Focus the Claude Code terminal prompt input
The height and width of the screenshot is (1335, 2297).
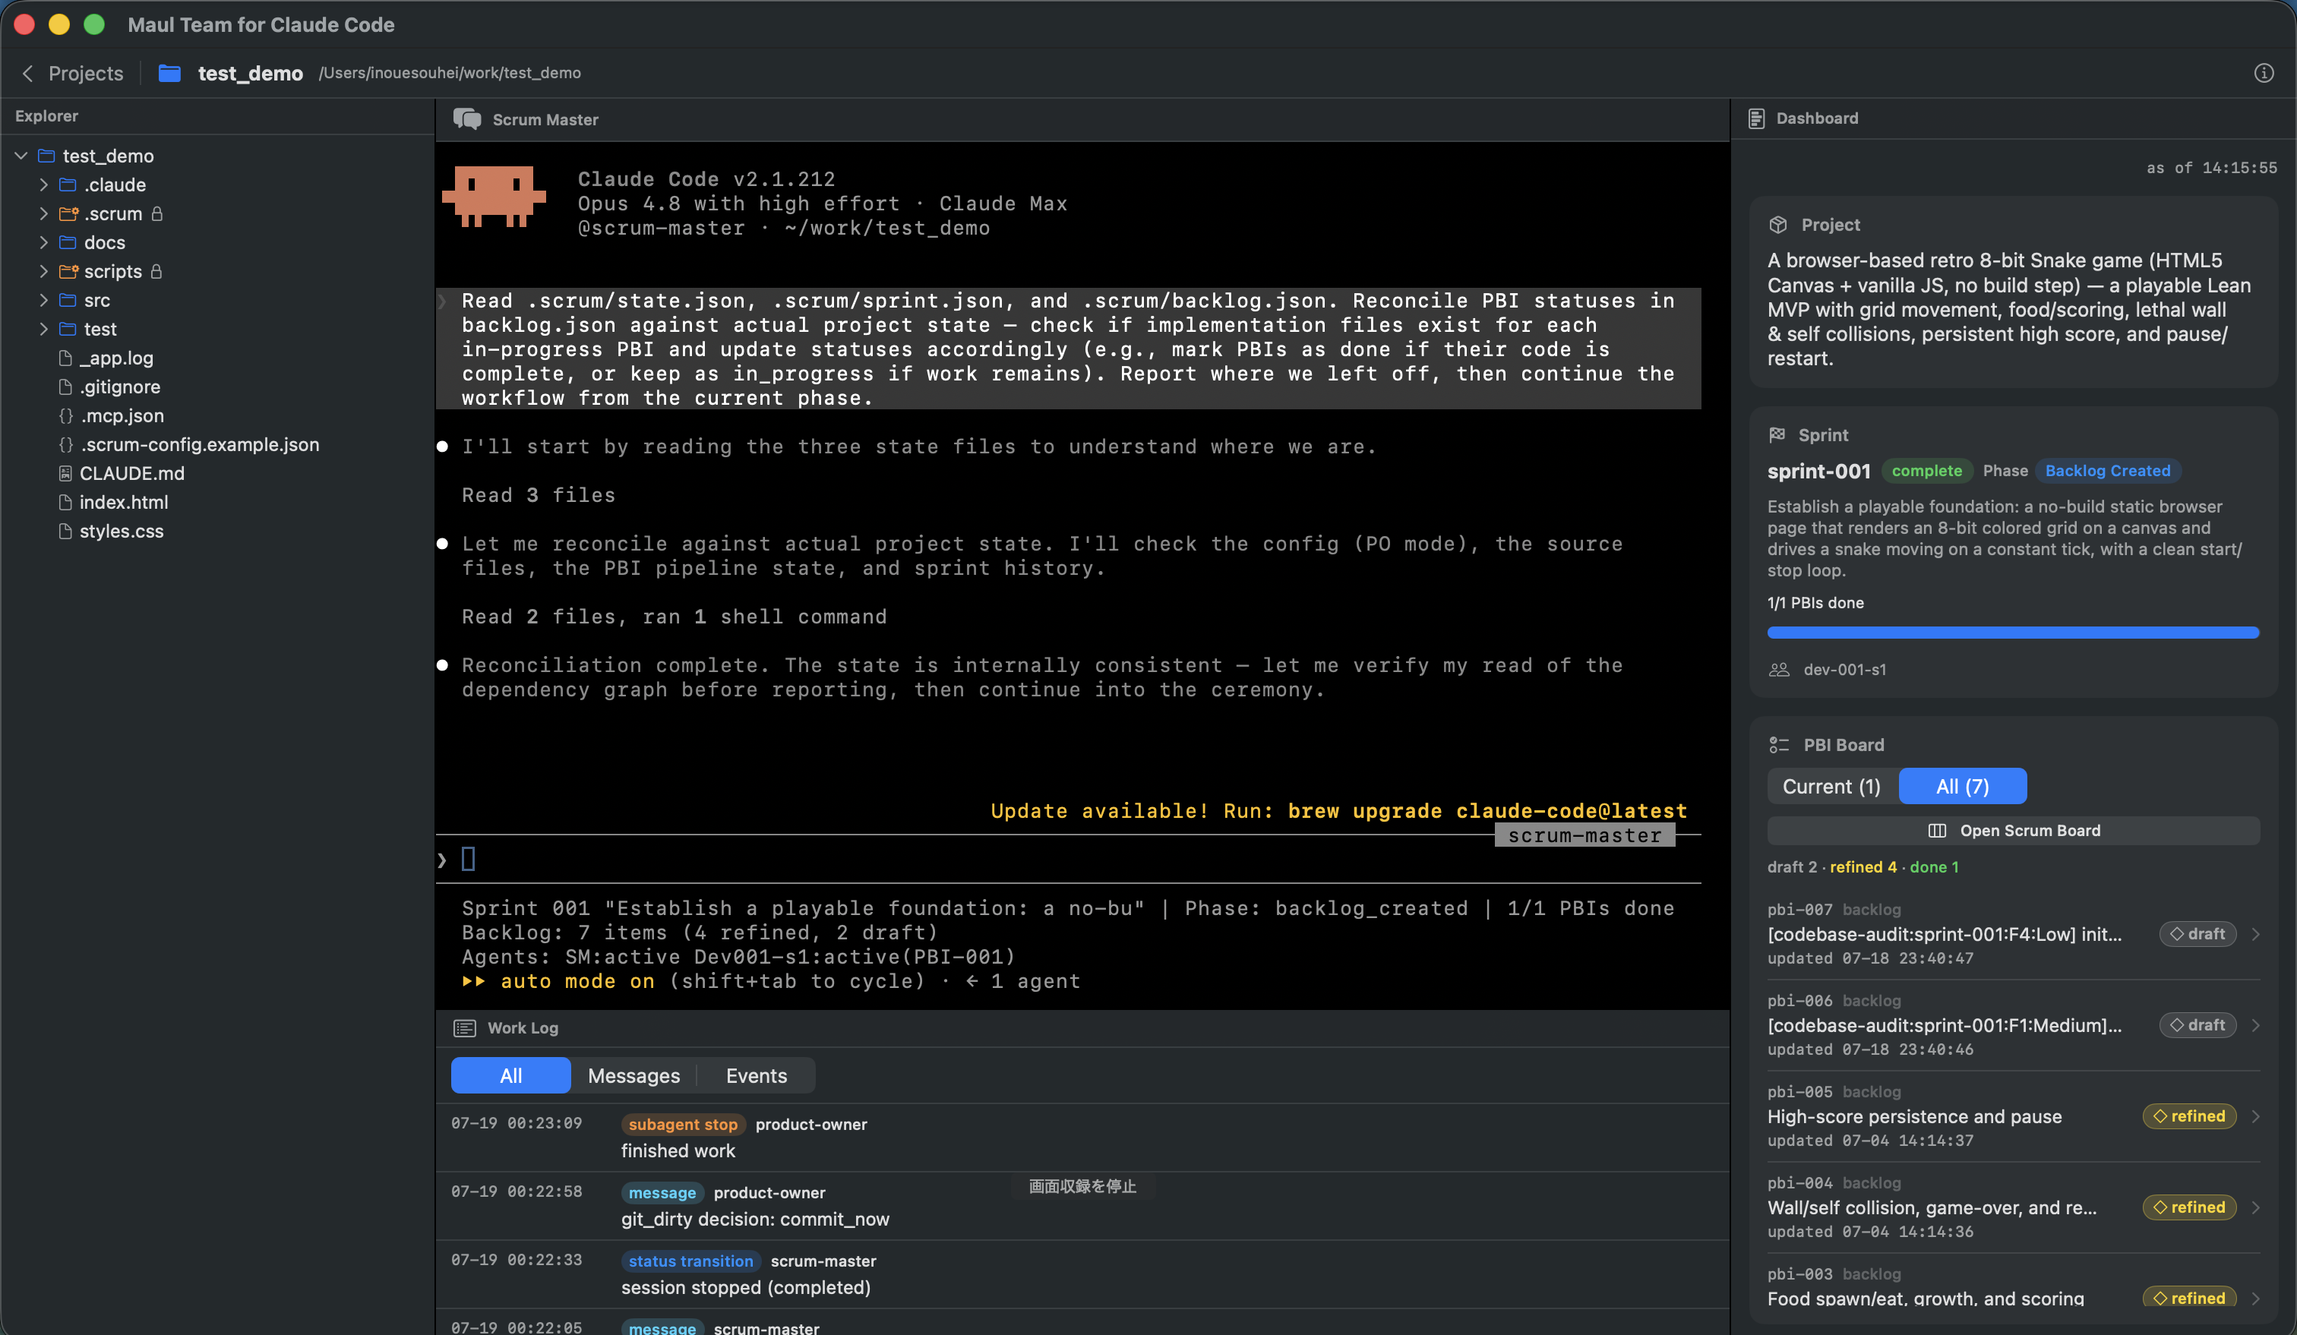(1066, 860)
